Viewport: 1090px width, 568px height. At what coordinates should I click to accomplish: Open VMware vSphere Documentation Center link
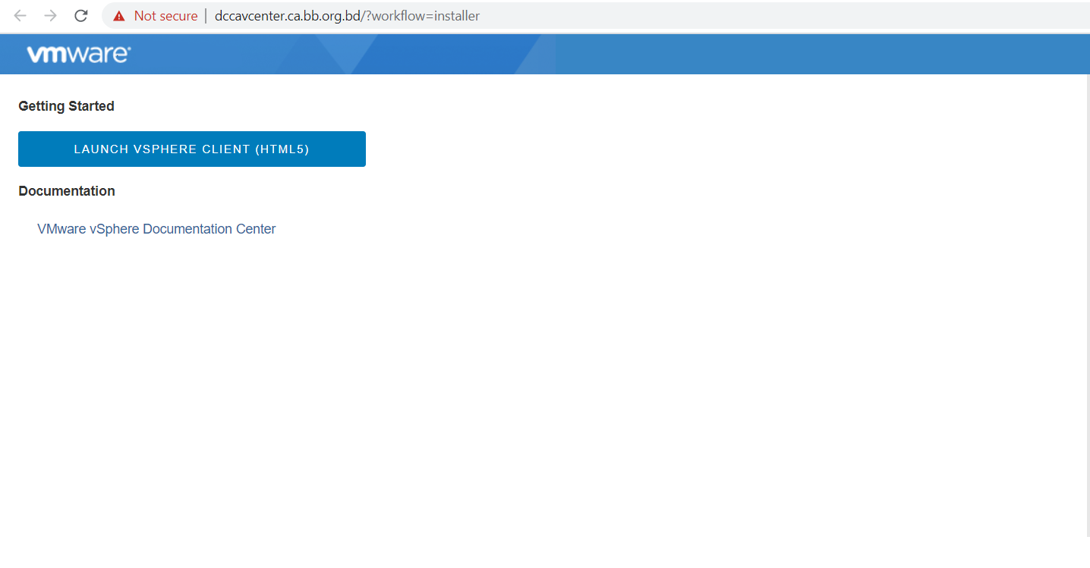coord(156,229)
